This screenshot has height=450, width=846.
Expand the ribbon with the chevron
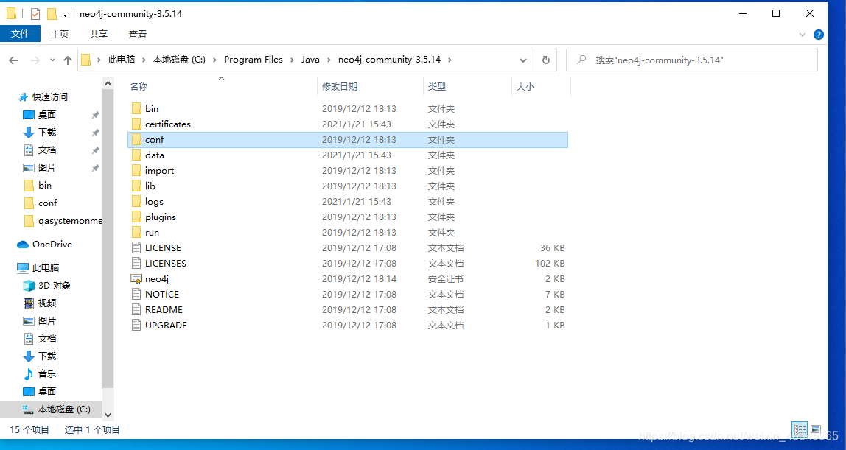click(803, 35)
